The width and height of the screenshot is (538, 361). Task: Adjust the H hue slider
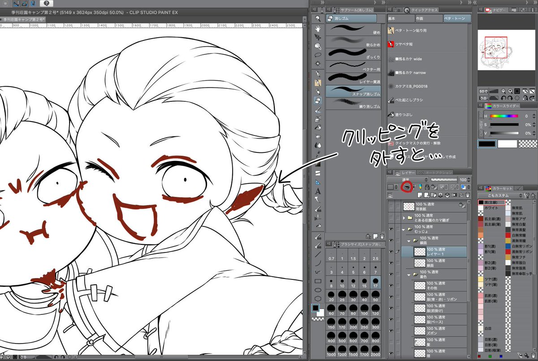coord(503,116)
